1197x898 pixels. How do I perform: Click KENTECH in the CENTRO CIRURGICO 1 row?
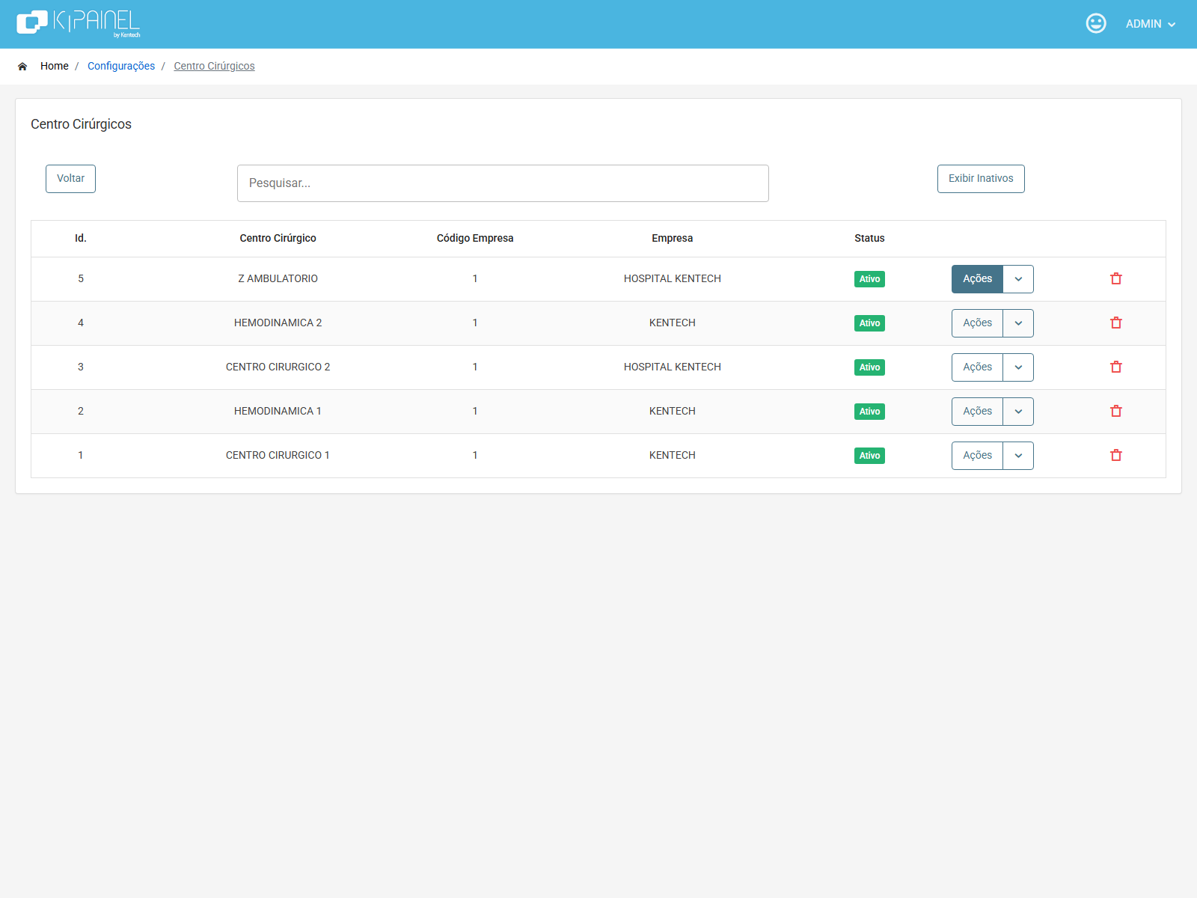pyautogui.click(x=672, y=455)
